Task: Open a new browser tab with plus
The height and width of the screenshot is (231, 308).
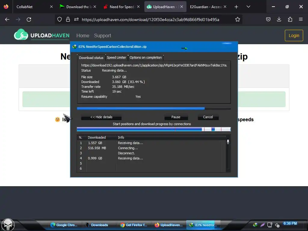Action: click(x=236, y=7)
